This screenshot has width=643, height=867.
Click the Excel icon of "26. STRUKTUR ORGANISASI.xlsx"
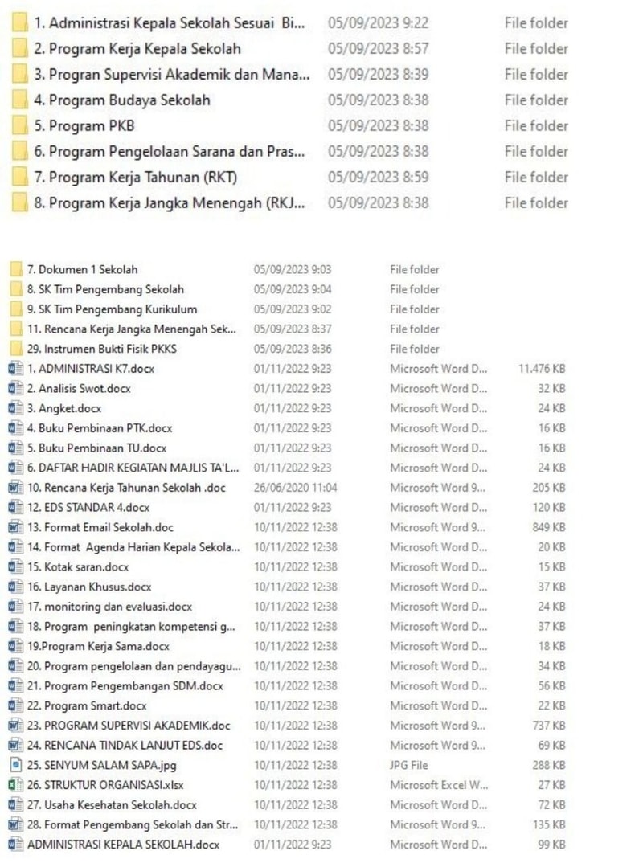(x=16, y=785)
